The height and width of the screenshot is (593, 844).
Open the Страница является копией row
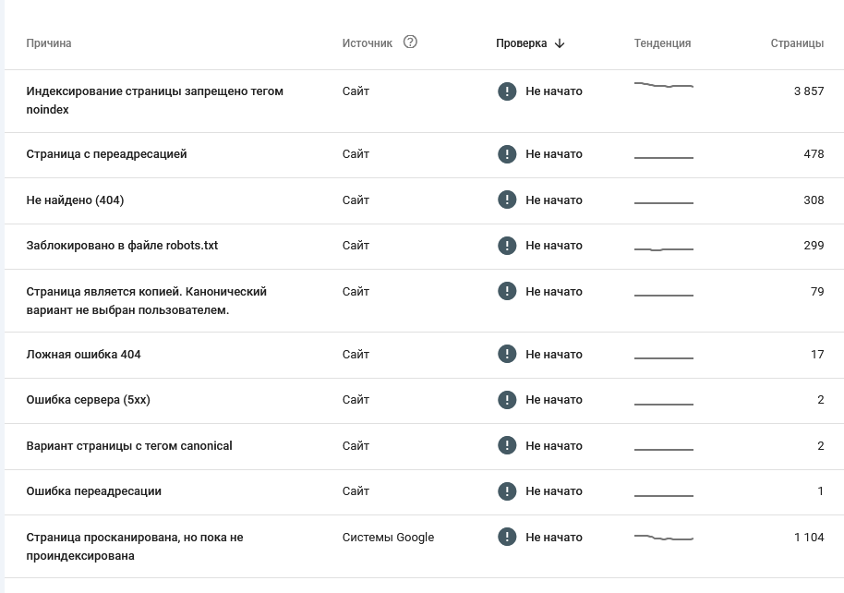coord(146,301)
